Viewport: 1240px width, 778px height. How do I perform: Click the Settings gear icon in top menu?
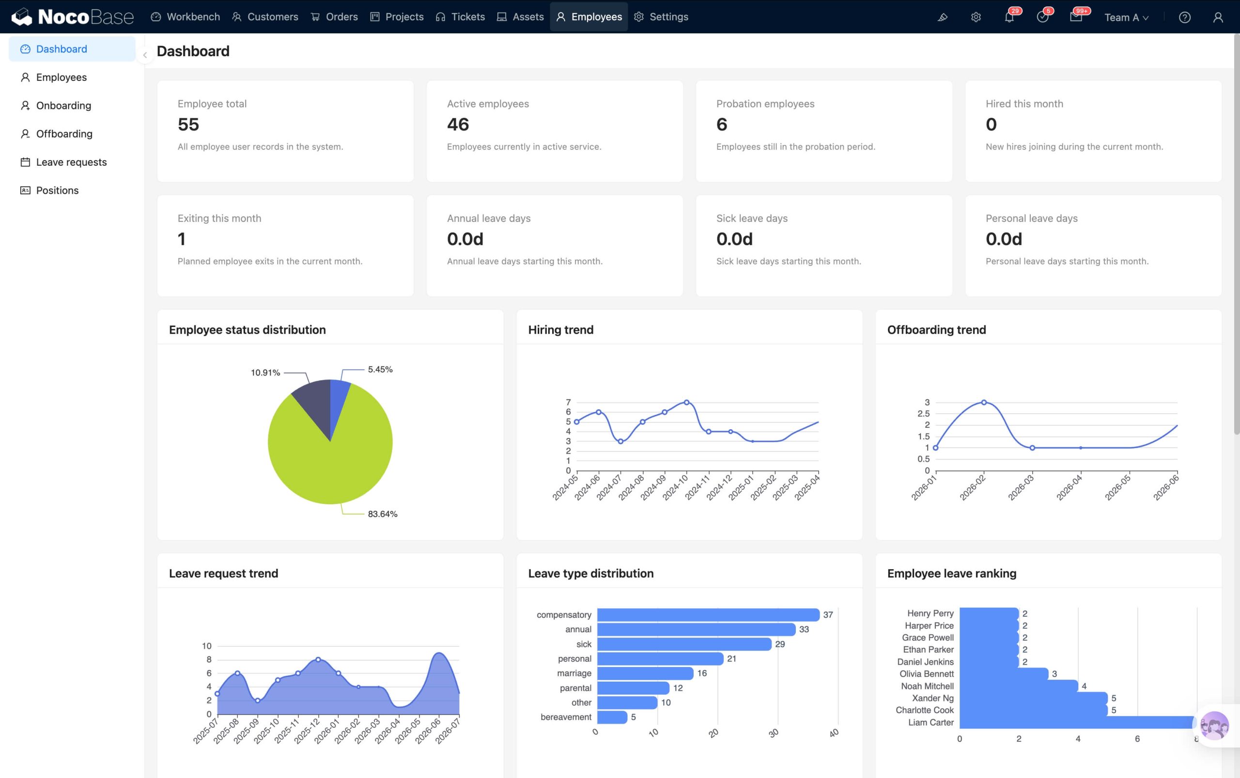coord(638,17)
